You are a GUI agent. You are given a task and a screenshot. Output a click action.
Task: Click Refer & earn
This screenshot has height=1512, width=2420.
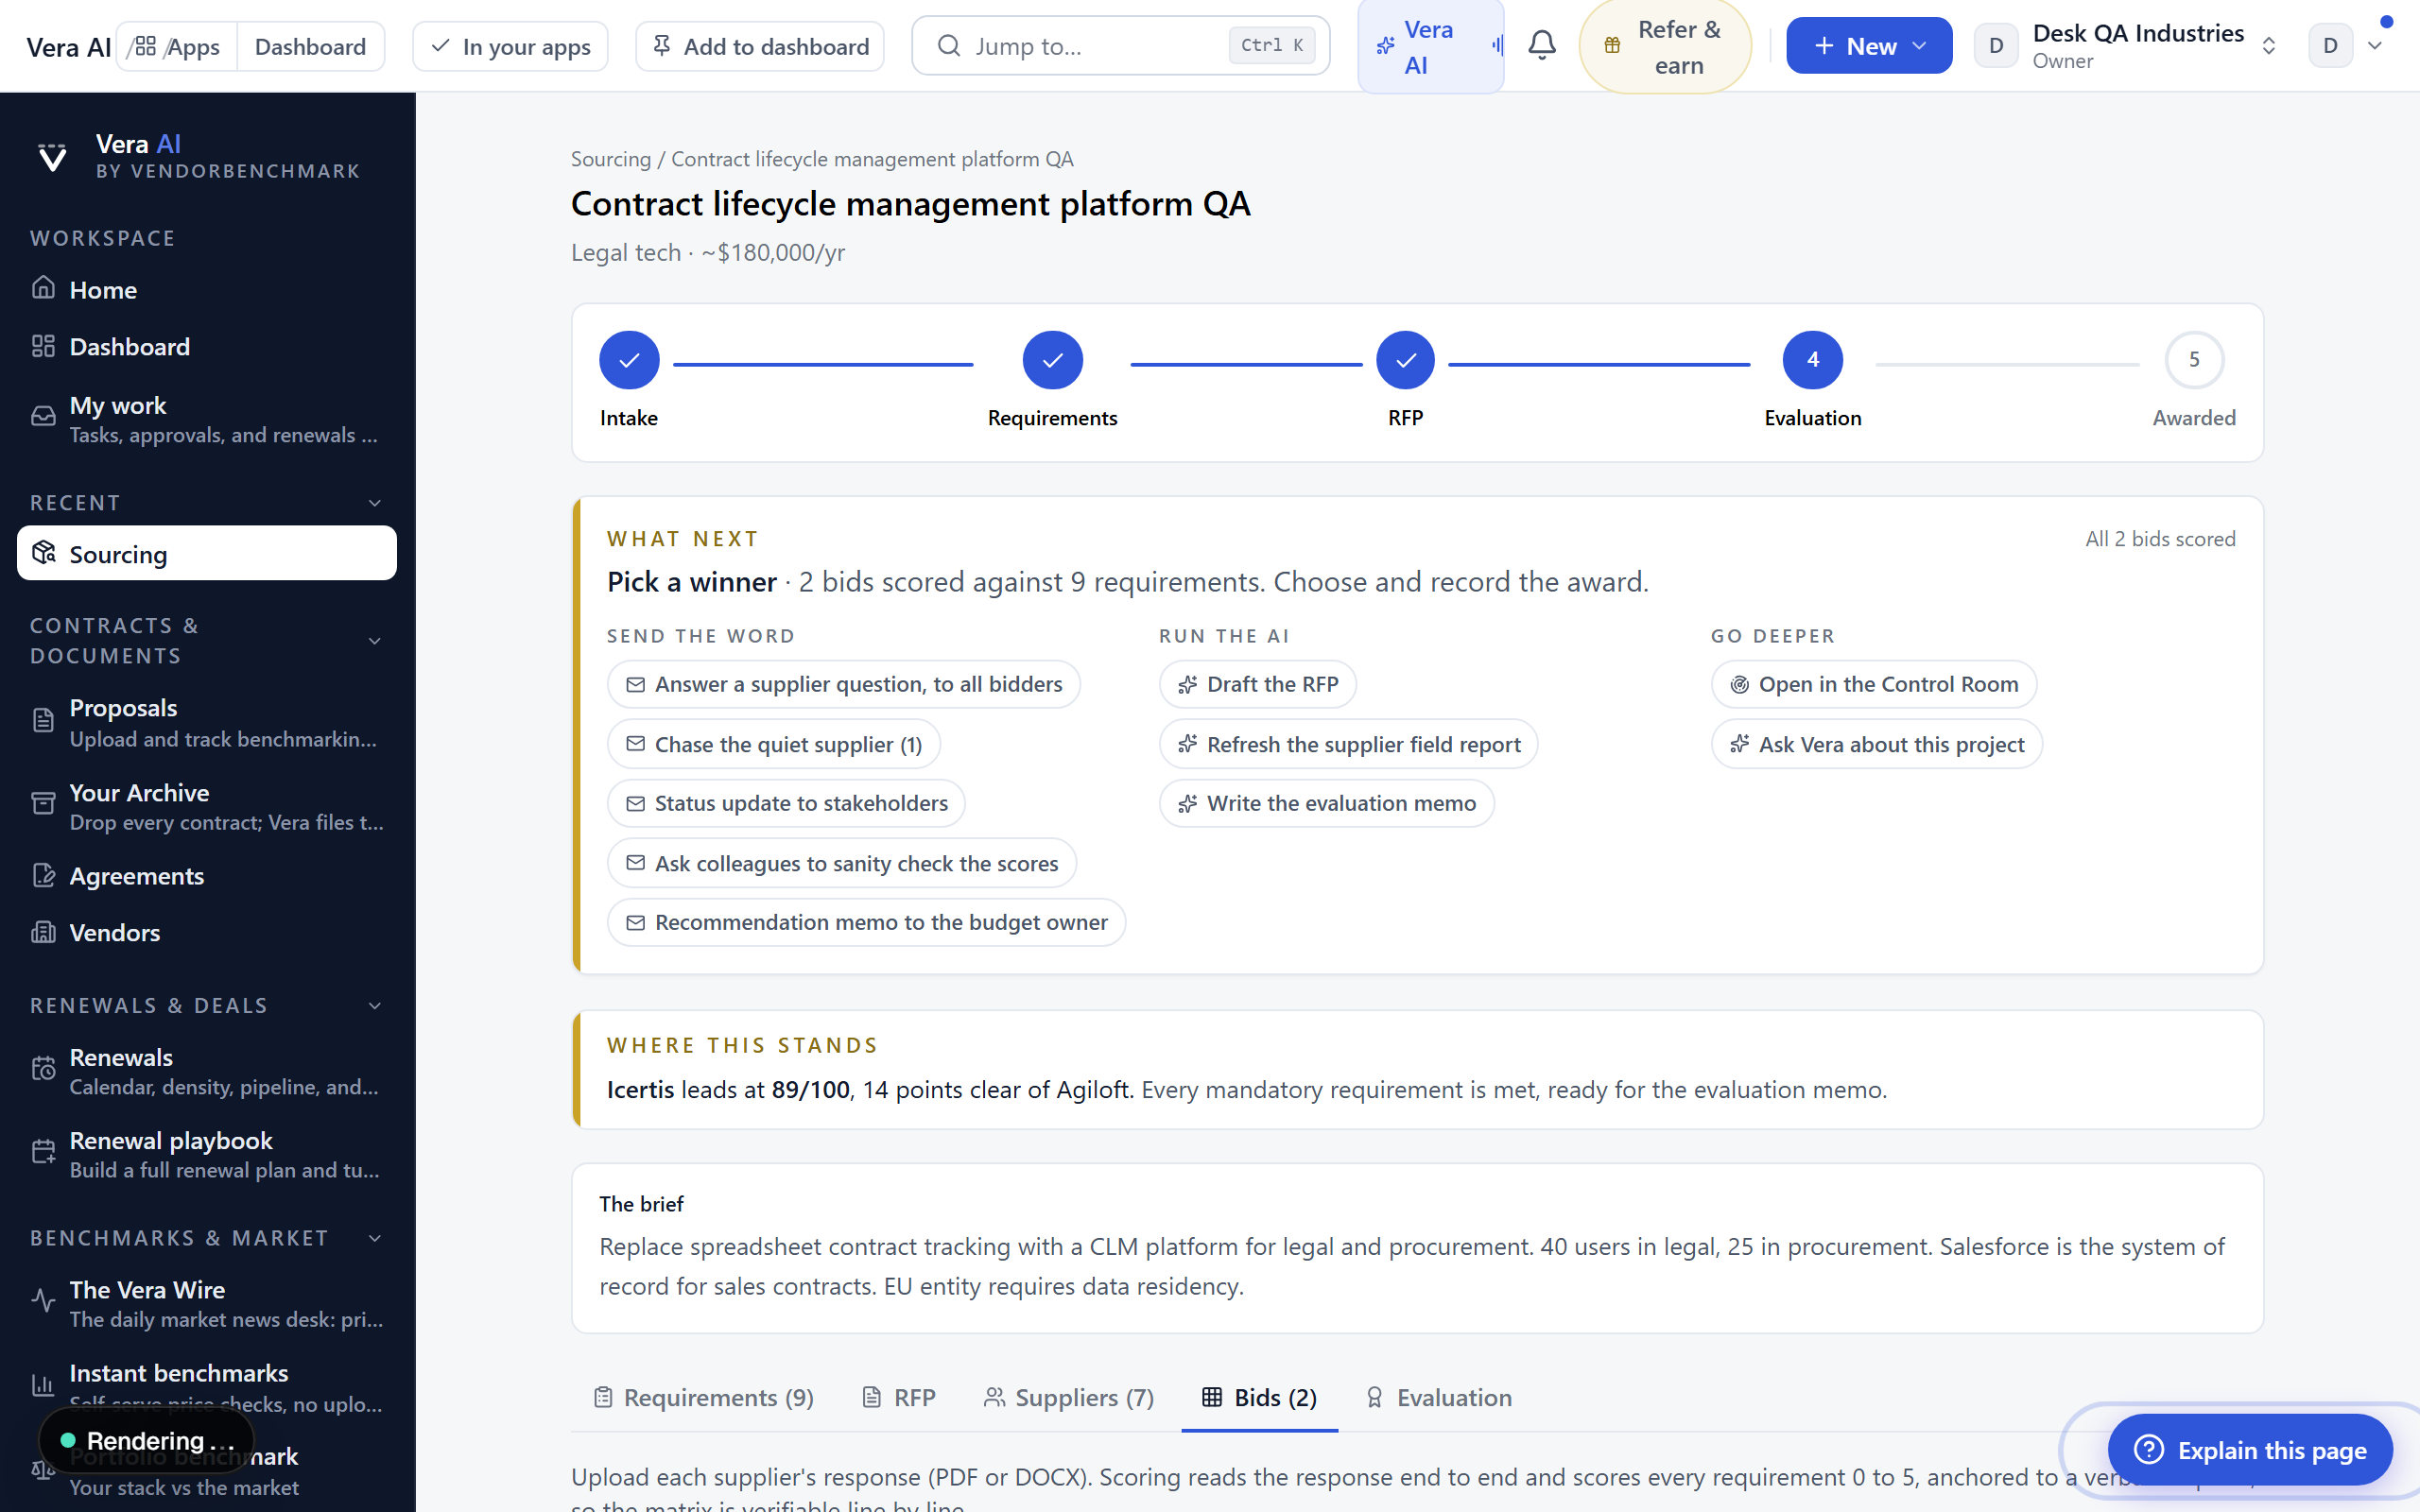tap(1664, 46)
